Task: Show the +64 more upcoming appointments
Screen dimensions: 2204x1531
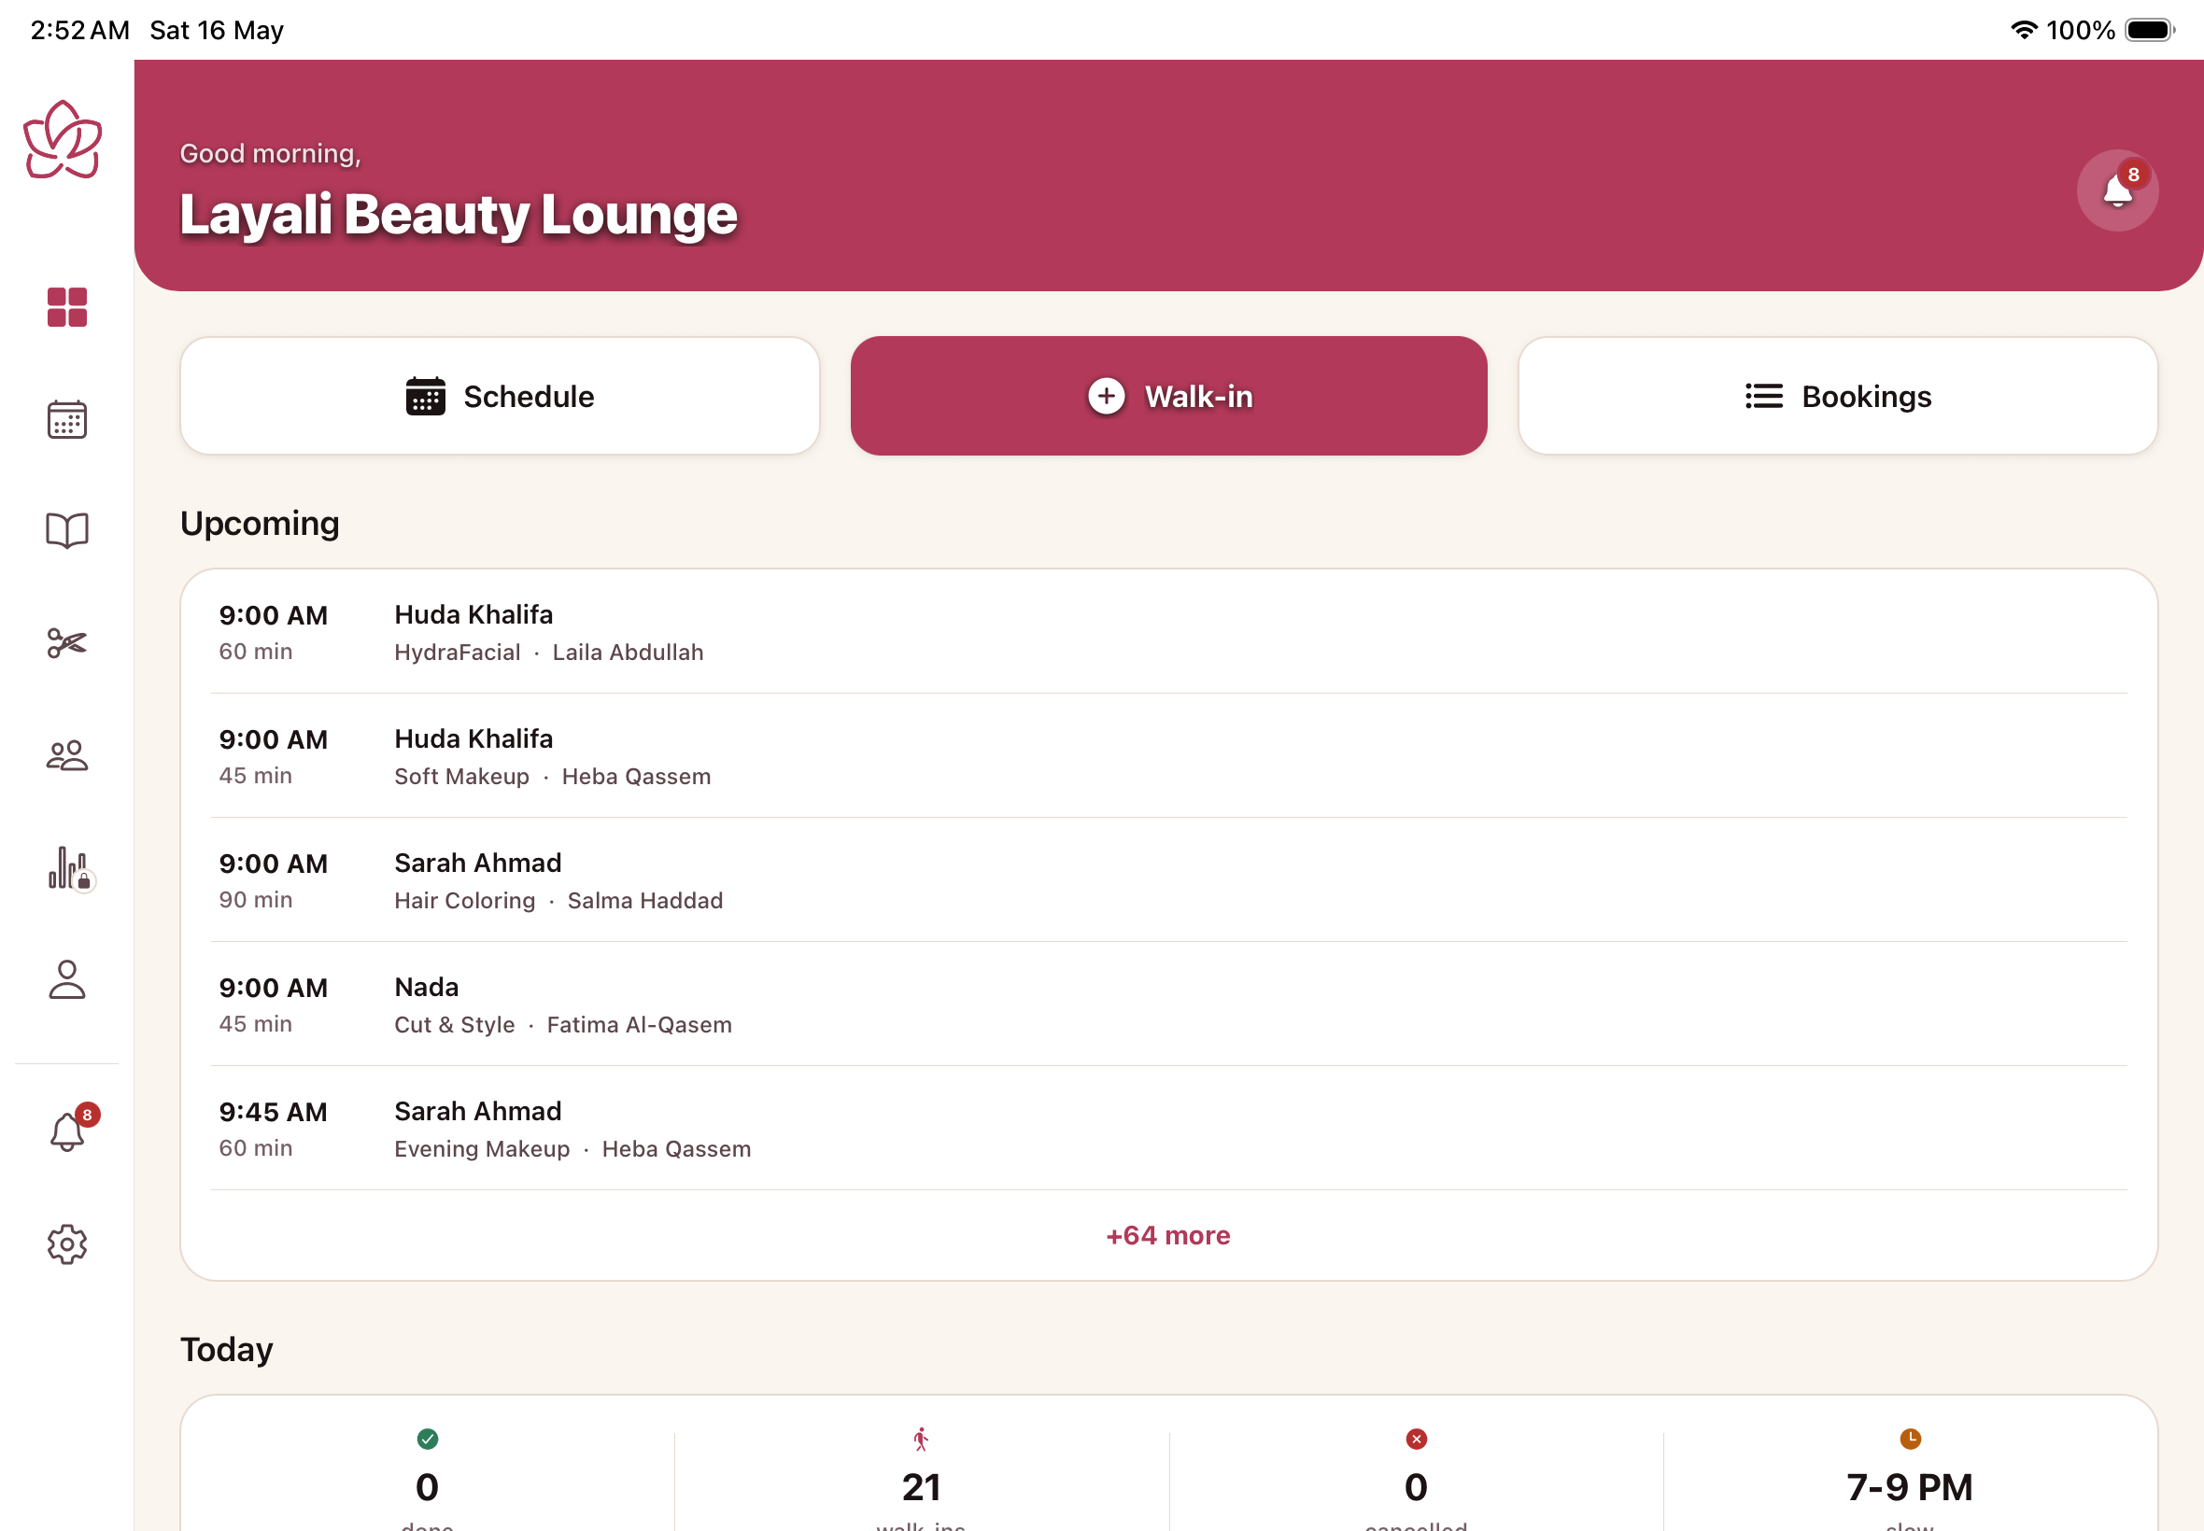Action: [1167, 1236]
